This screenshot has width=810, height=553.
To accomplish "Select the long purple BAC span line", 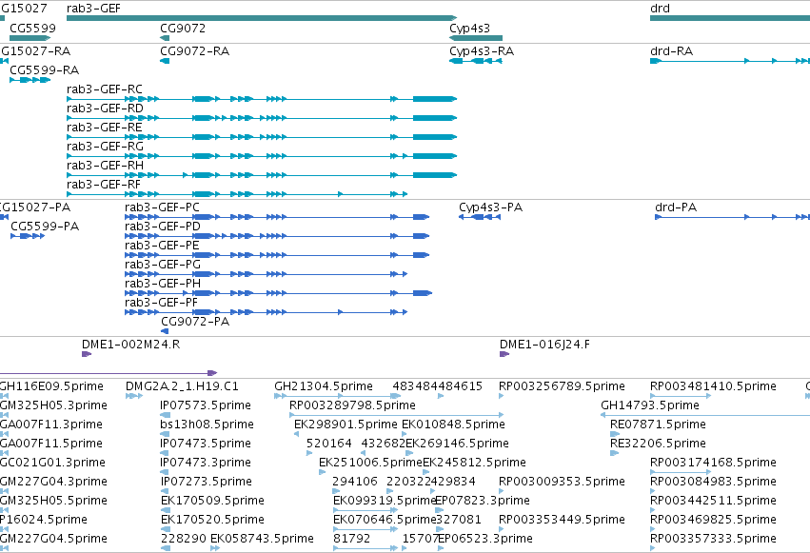I will 109,373.
